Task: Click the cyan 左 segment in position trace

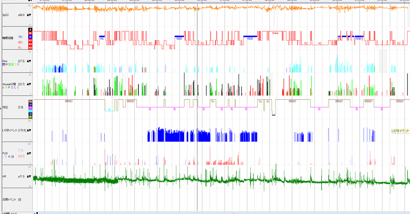Action: point(109,109)
